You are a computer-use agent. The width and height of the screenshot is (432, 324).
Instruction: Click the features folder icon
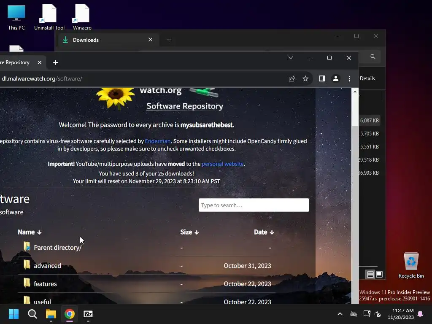pos(27,283)
